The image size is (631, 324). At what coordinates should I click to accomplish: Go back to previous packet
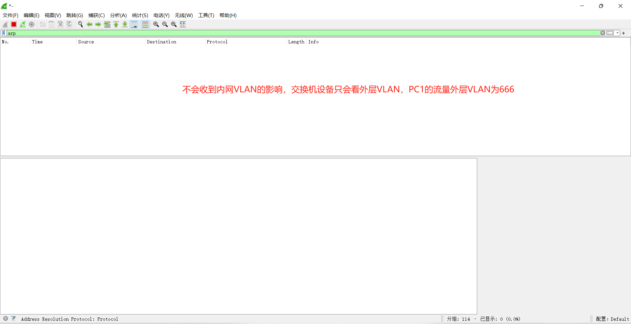pos(89,24)
